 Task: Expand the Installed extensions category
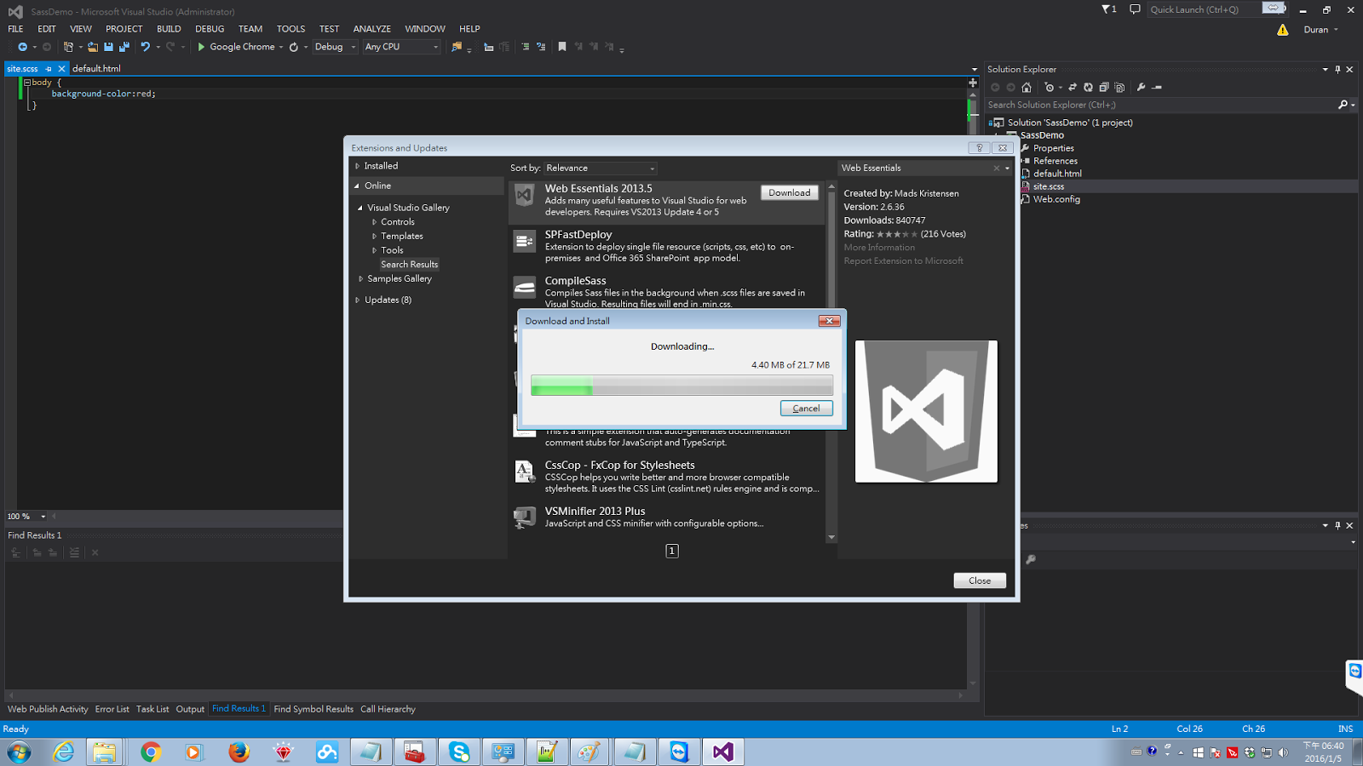pyautogui.click(x=359, y=165)
